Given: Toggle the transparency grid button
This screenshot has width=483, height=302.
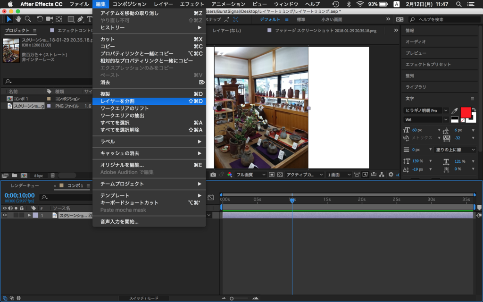Looking at the screenshot, I should [280, 175].
